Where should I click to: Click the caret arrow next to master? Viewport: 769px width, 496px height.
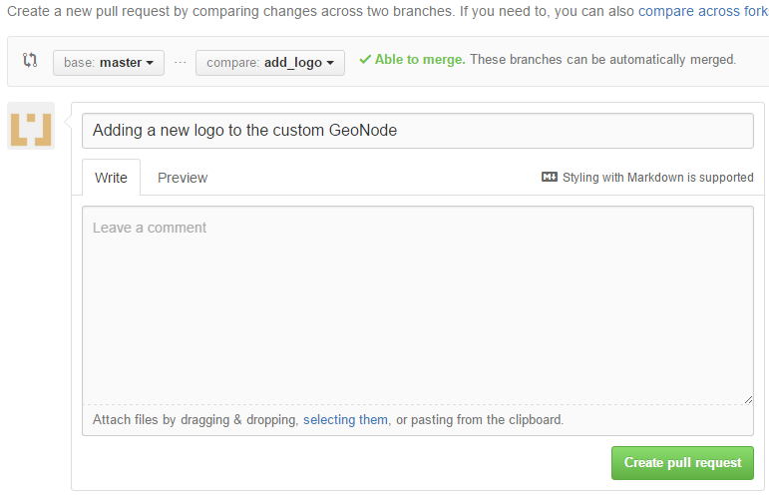click(150, 63)
